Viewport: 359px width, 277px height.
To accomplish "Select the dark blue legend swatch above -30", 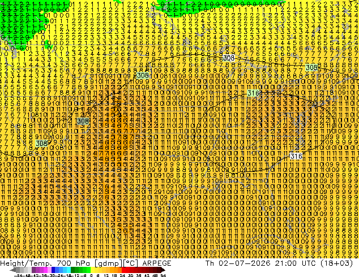I will click(x=53, y=270).
